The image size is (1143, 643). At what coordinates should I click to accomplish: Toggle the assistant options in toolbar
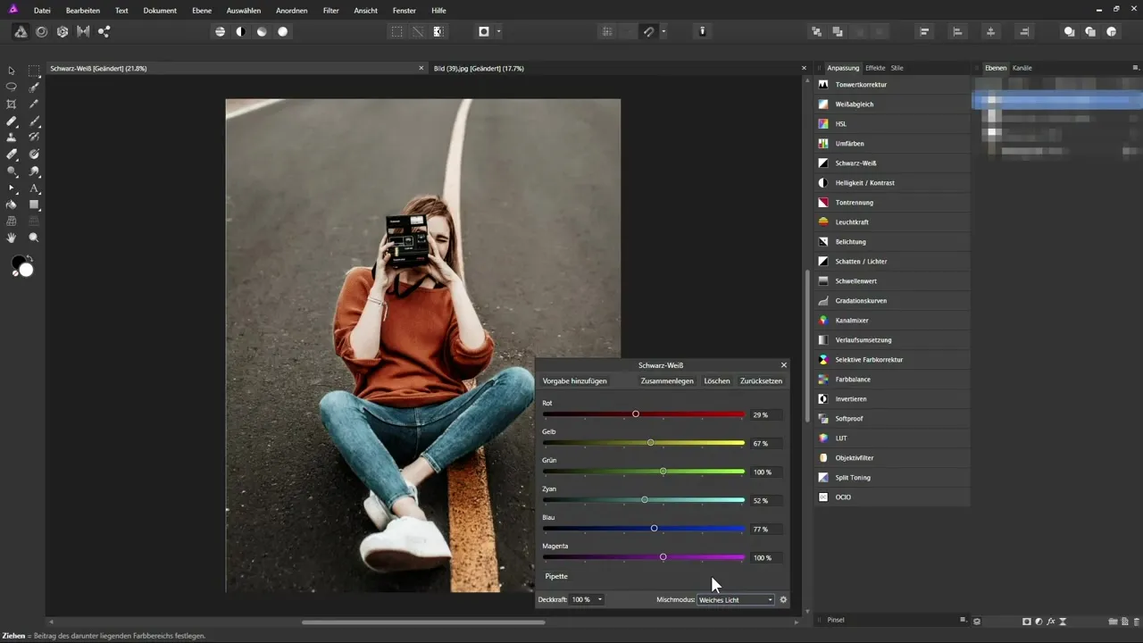(703, 31)
